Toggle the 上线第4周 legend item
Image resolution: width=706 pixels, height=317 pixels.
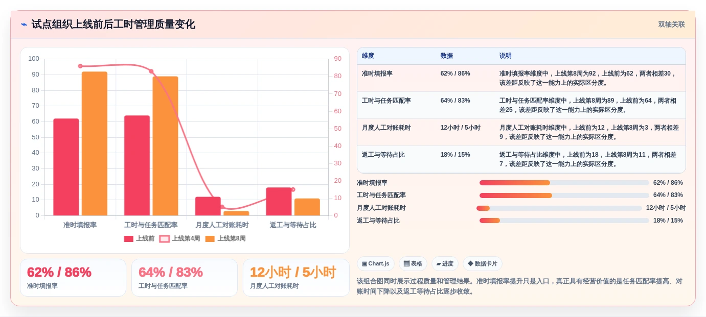click(179, 238)
